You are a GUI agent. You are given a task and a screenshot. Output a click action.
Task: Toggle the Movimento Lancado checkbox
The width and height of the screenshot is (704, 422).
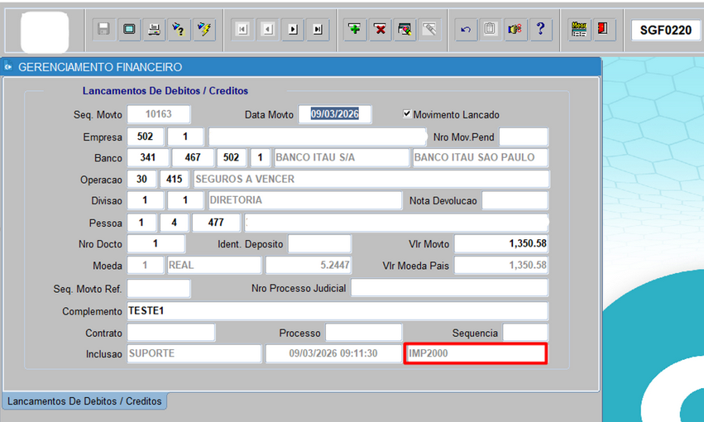click(407, 114)
